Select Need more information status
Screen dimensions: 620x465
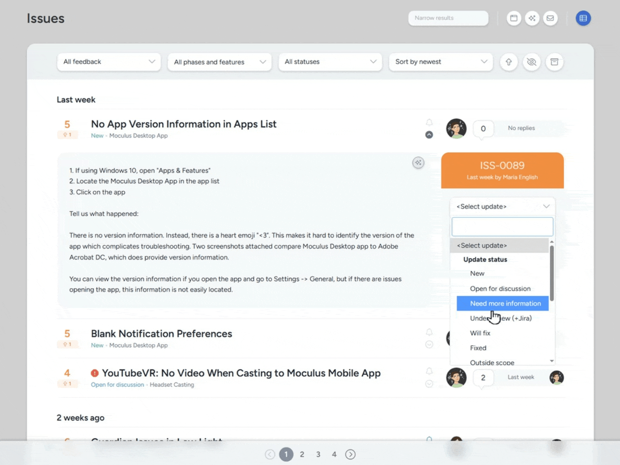(502, 303)
